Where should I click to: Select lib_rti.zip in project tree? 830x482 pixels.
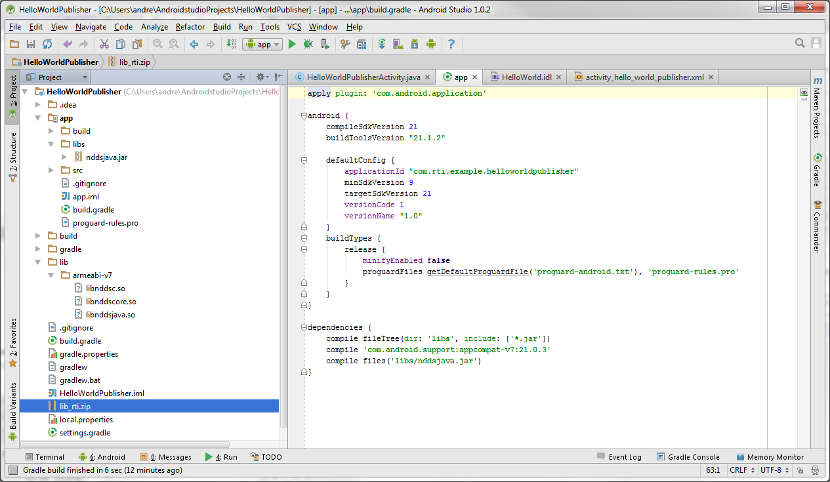150,407
